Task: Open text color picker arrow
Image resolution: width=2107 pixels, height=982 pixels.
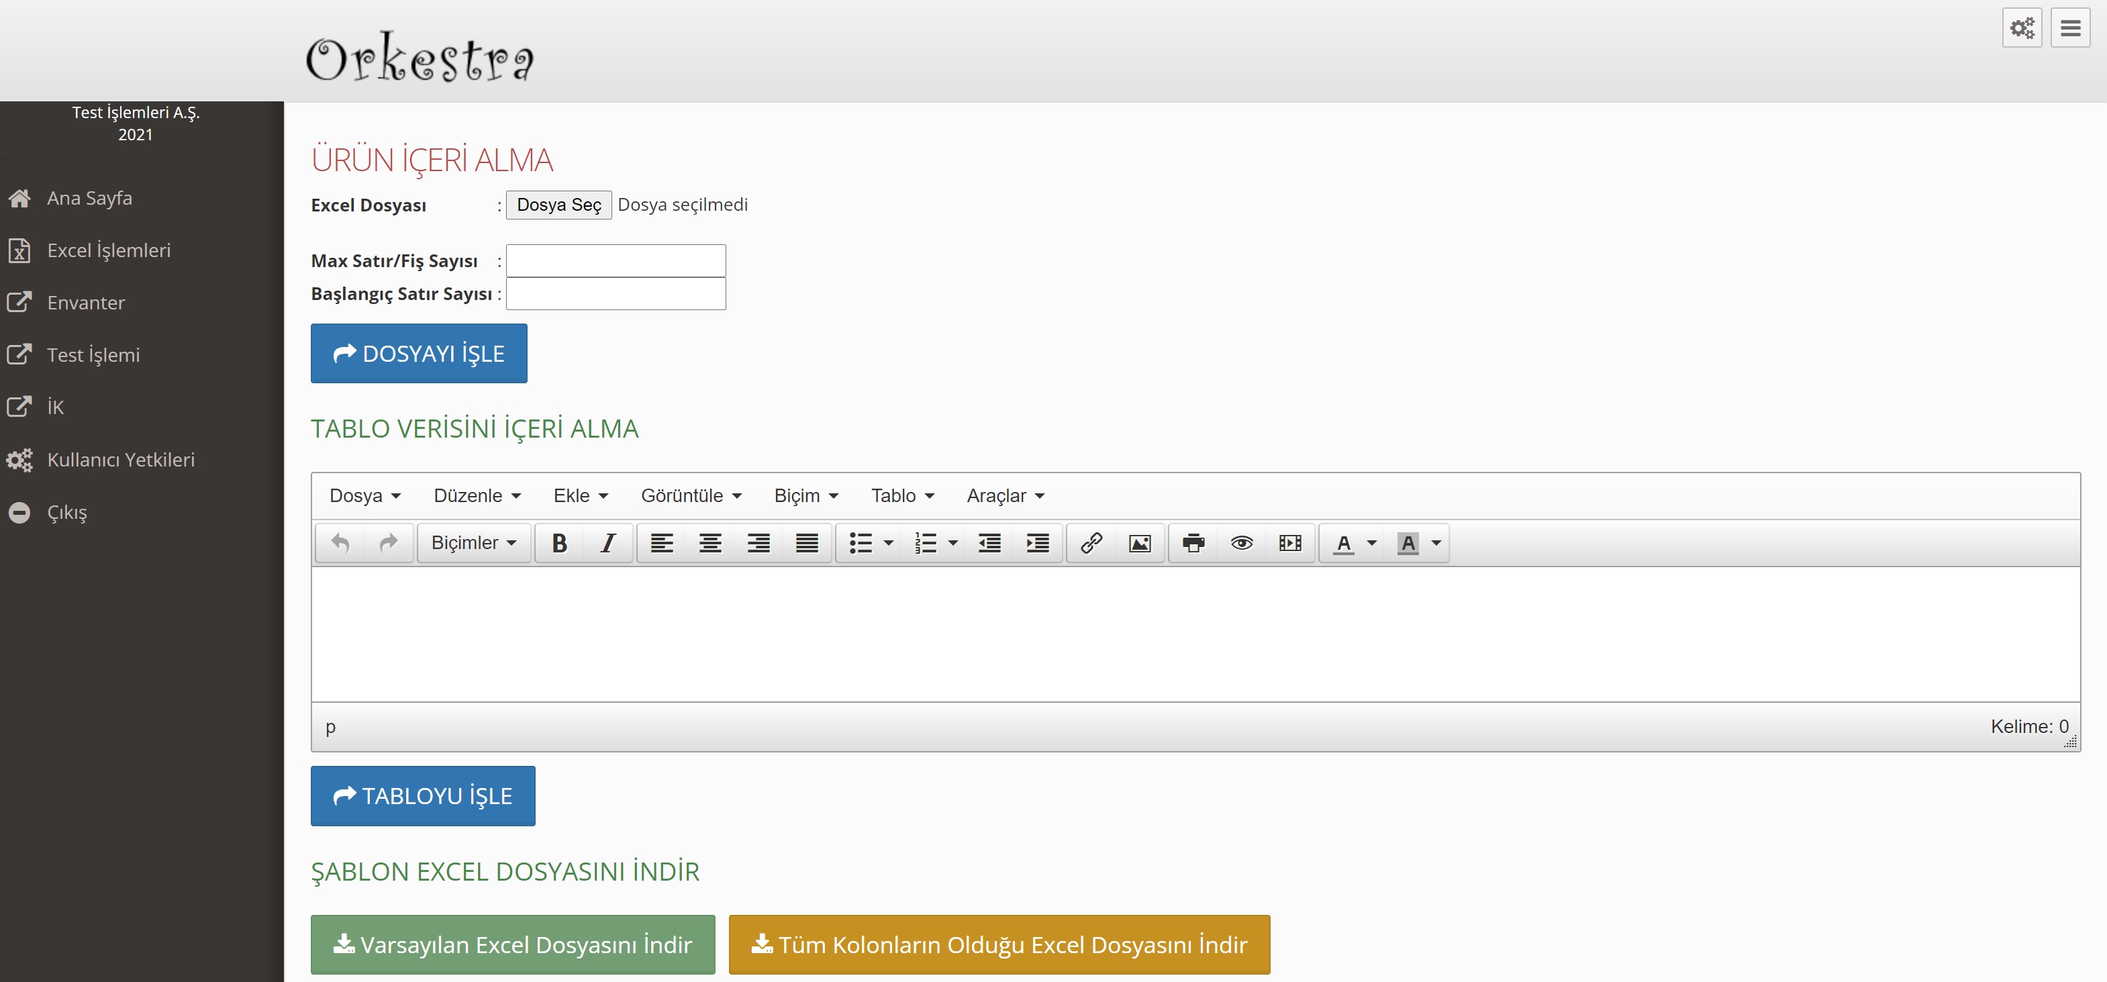Action: coord(1372,543)
